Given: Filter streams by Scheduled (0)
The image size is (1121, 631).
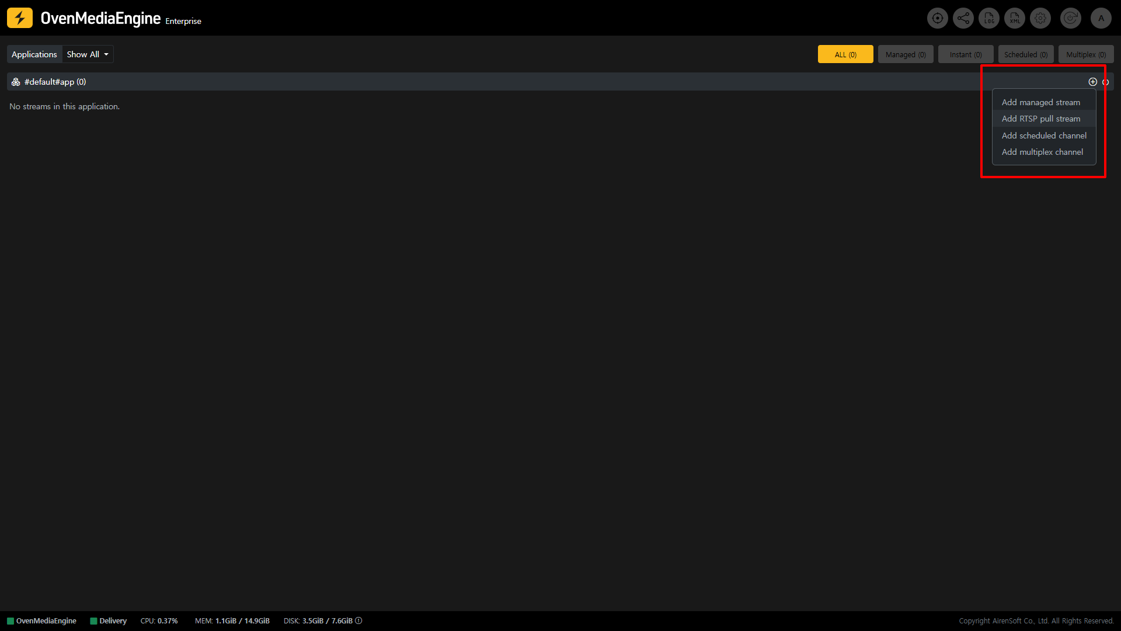Looking at the screenshot, I should click(x=1025, y=54).
